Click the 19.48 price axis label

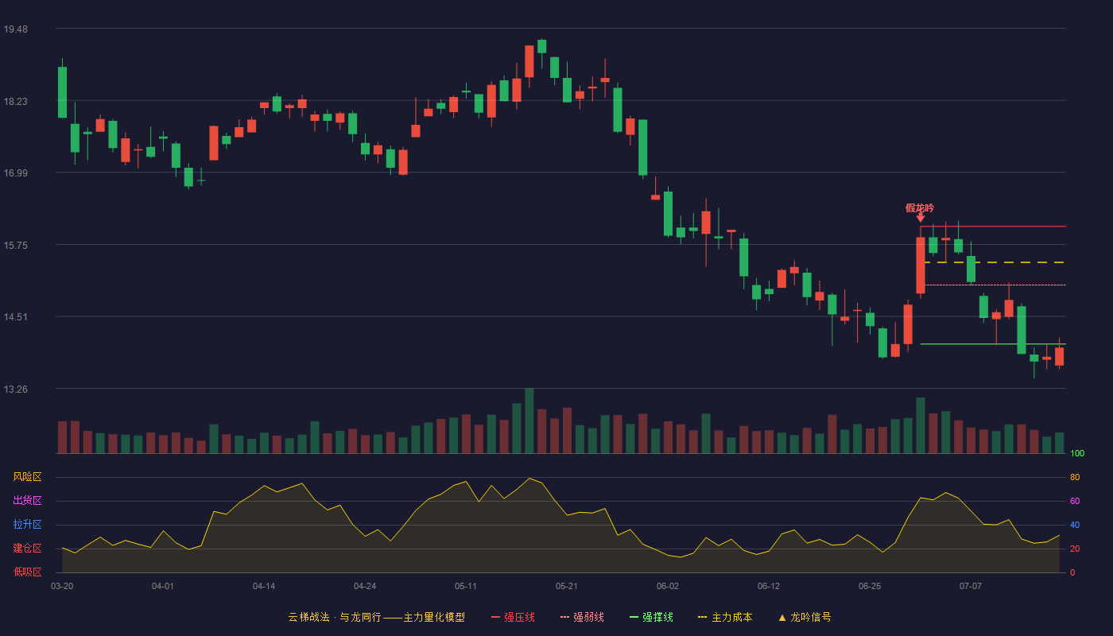tap(15, 29)
